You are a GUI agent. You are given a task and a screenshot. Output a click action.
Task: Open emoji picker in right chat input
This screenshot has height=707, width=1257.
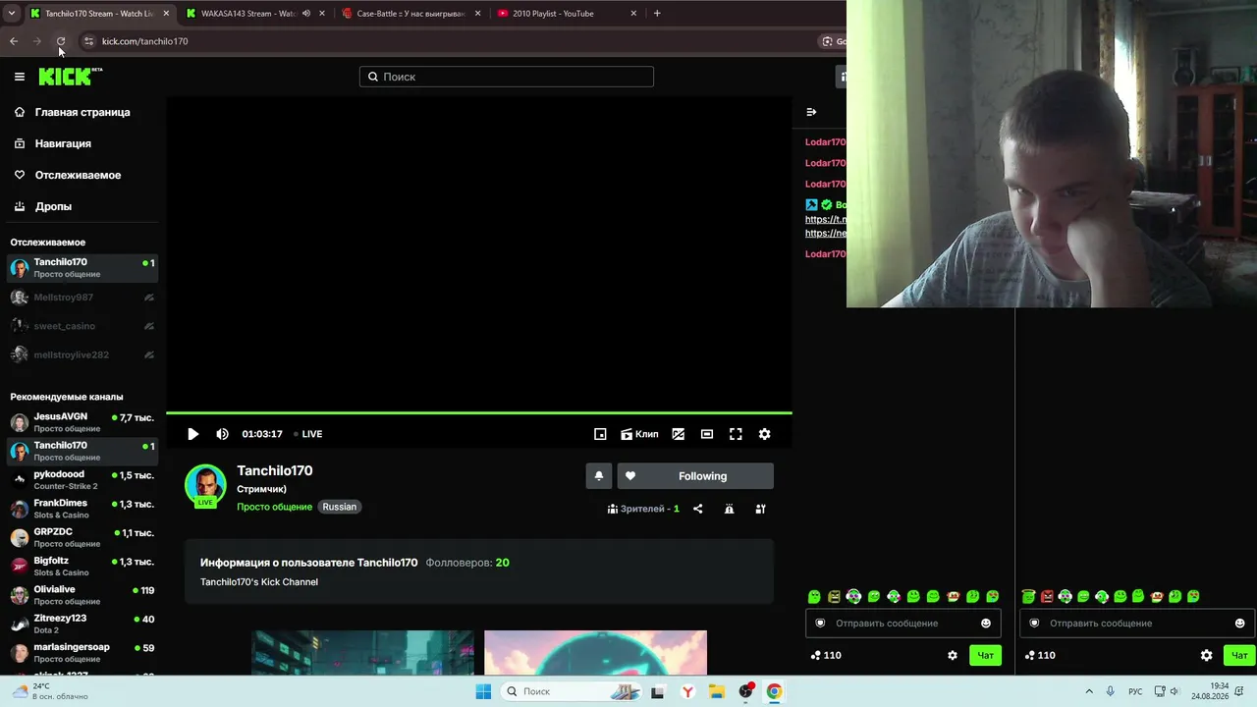click(x=1239, y=624)
